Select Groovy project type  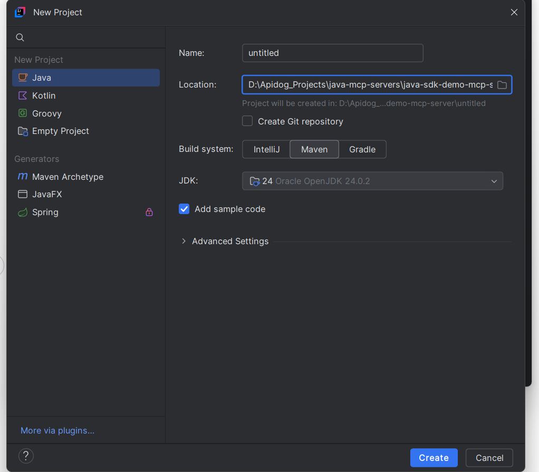[86, 113]
